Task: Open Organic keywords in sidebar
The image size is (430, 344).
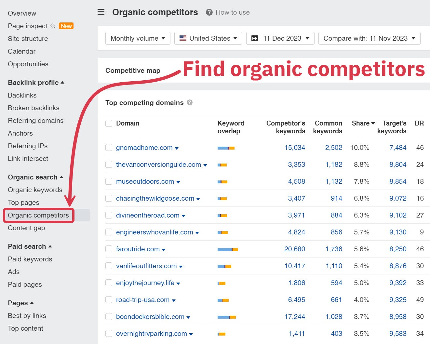Action: 35,190
